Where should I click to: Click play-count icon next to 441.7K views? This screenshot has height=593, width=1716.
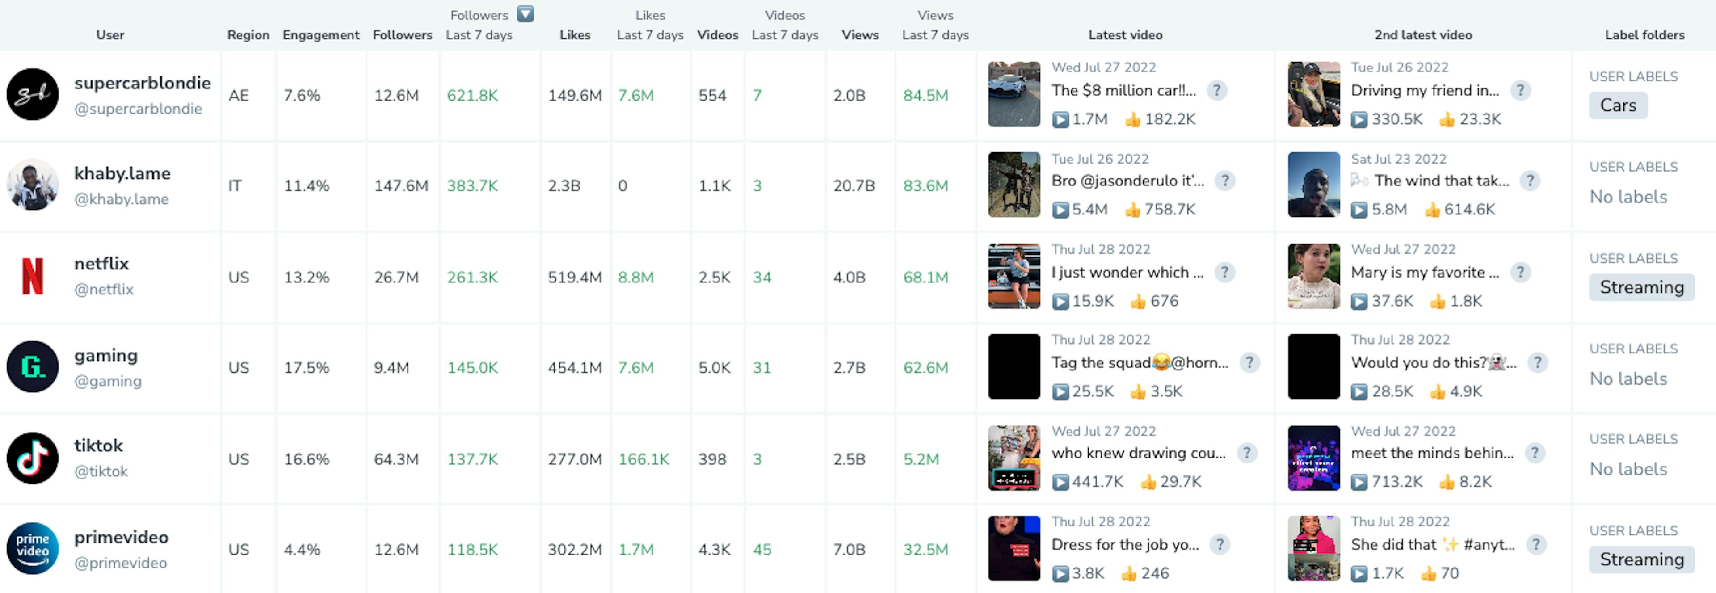[1060, 482]
